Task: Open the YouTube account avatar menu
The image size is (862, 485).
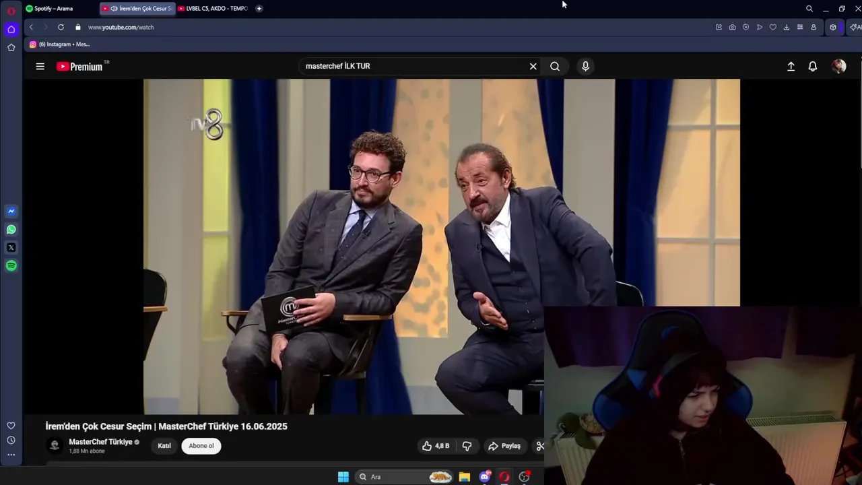Action: (838, 66)
